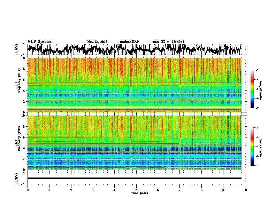Click the "10" tick on the time axis

(245, 190)
